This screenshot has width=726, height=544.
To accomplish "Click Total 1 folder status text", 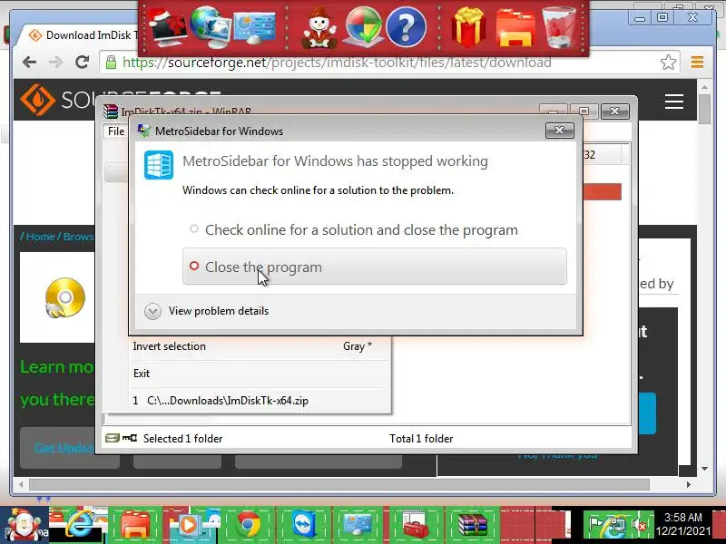I will tap(421, 439).
